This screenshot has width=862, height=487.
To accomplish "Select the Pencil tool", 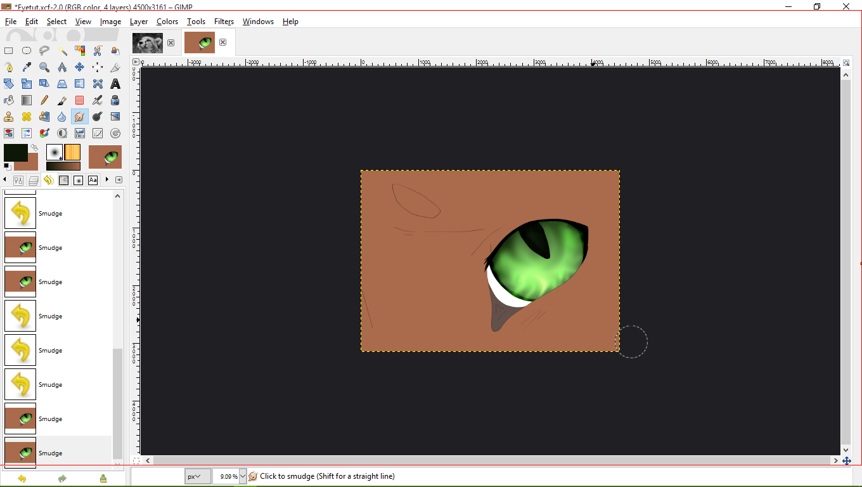I will [44, 100].
